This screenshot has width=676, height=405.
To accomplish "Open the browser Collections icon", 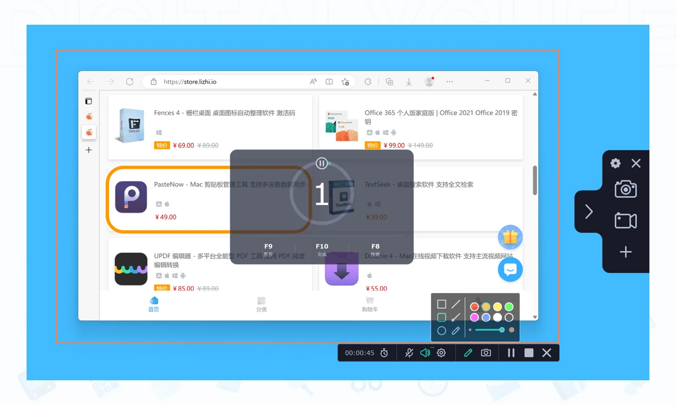I will [390, 81].
